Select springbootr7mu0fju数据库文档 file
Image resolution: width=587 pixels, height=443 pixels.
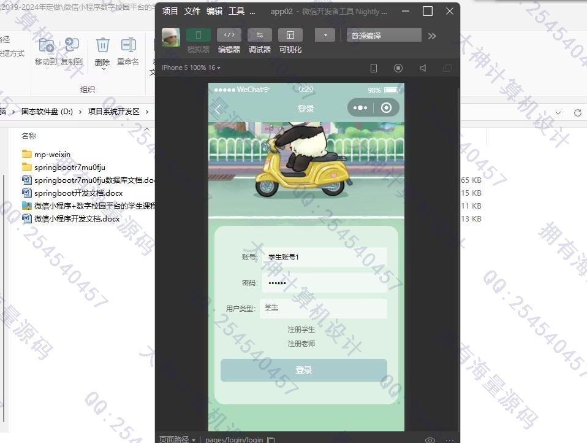tap(88, 180)
